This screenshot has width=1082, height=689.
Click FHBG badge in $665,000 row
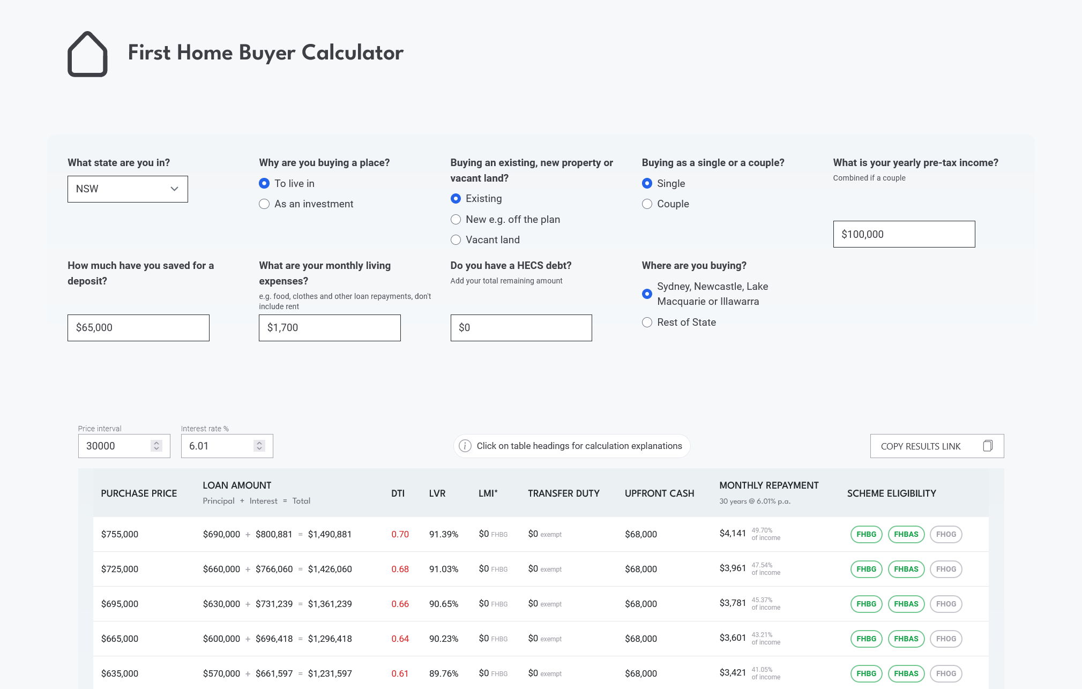866,639
